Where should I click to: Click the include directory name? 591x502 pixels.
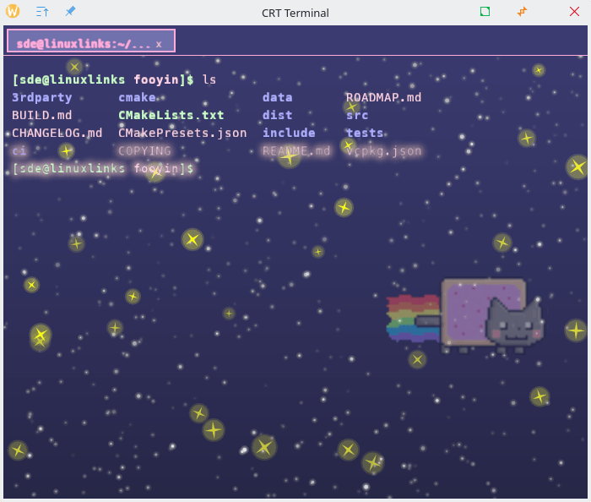[x=289, y=133]
